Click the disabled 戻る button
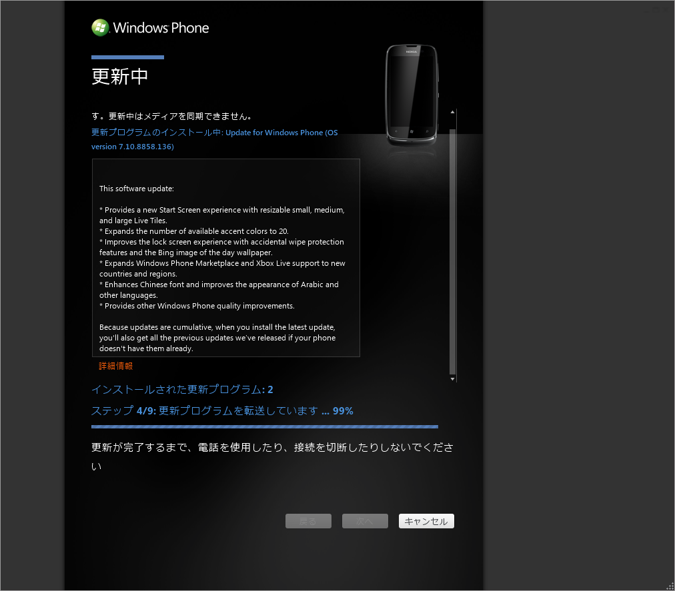The height and width of the screenshot is (591, 675). [x=308, y=521]
